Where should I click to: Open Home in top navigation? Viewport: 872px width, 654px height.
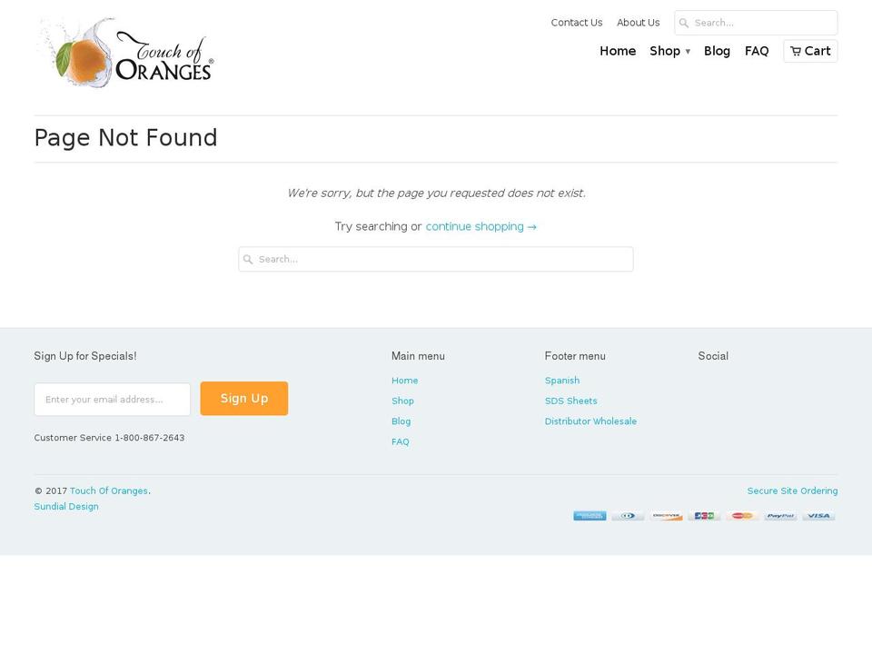618,51
